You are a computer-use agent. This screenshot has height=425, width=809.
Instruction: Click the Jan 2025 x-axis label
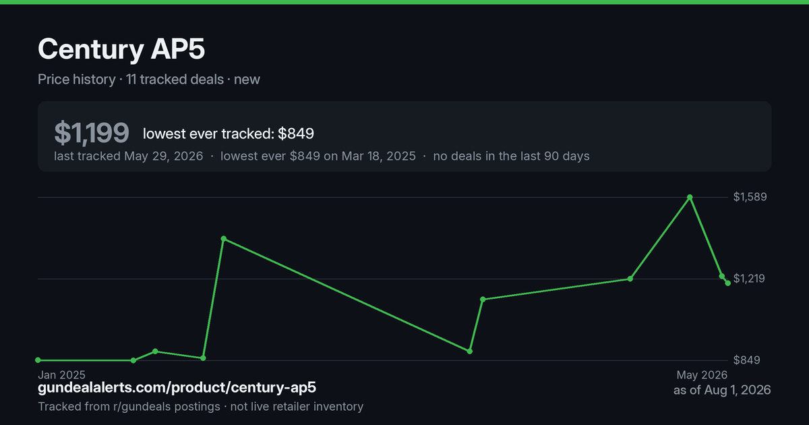[x=61, y=374]
